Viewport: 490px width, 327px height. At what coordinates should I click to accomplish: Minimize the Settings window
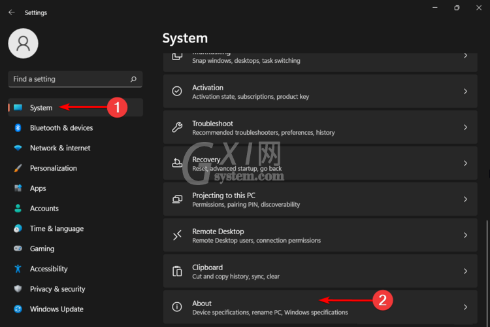point(434,7)
